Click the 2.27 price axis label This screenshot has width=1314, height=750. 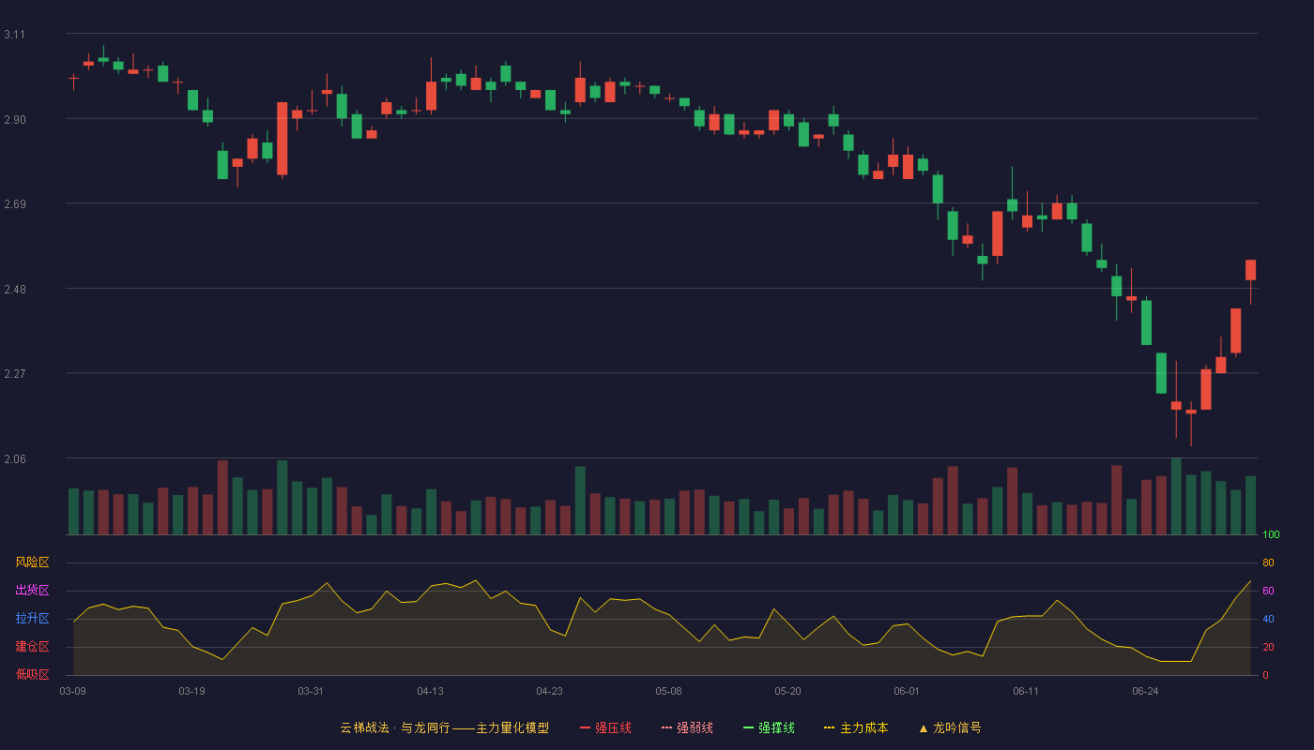(x=14, y=374)
